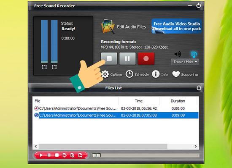
Task: Click the Stop recording button
Action: (109, 58)
